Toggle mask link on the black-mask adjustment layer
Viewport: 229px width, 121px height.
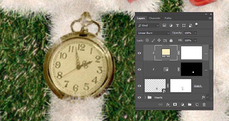point(178,69)
